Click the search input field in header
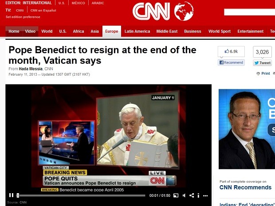Screen dimensions: 275x206 249,12
